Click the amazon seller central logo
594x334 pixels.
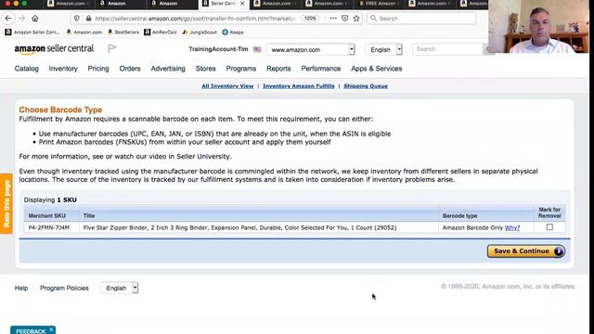[x=54, y=49]
